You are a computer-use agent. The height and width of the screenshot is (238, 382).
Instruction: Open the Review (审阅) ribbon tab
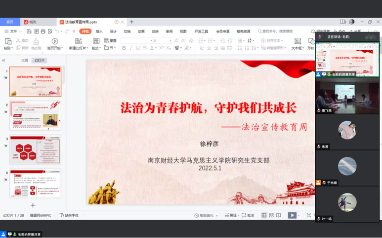pyautogui.click(x=169, y=32)
